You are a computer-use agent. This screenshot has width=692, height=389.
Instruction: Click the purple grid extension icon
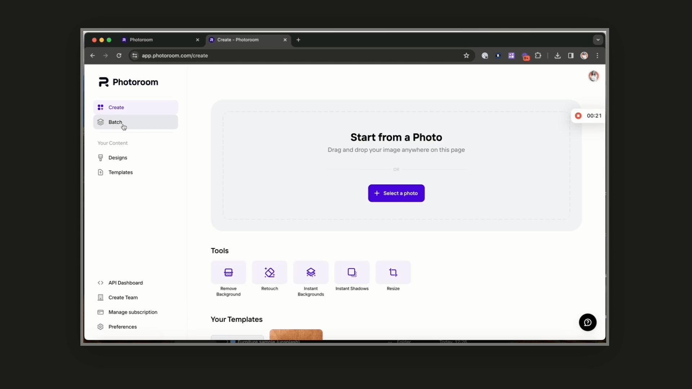[x=511, y=55]
